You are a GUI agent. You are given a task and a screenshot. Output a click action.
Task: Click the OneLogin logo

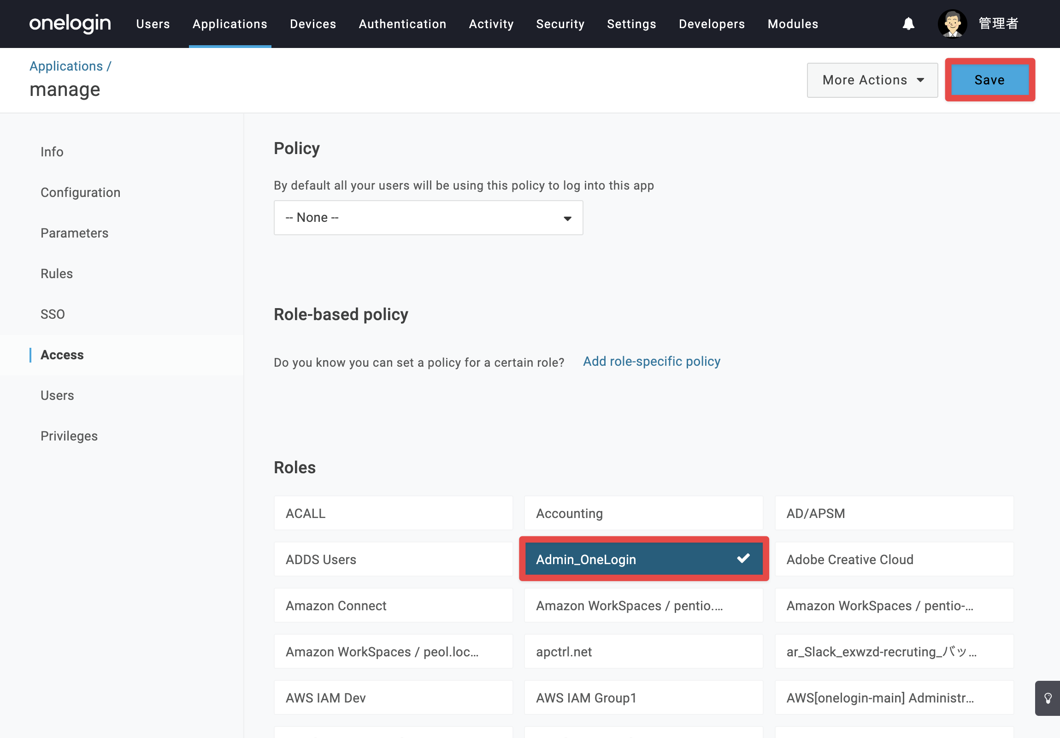pyautogui.click(x=70, y=24)
